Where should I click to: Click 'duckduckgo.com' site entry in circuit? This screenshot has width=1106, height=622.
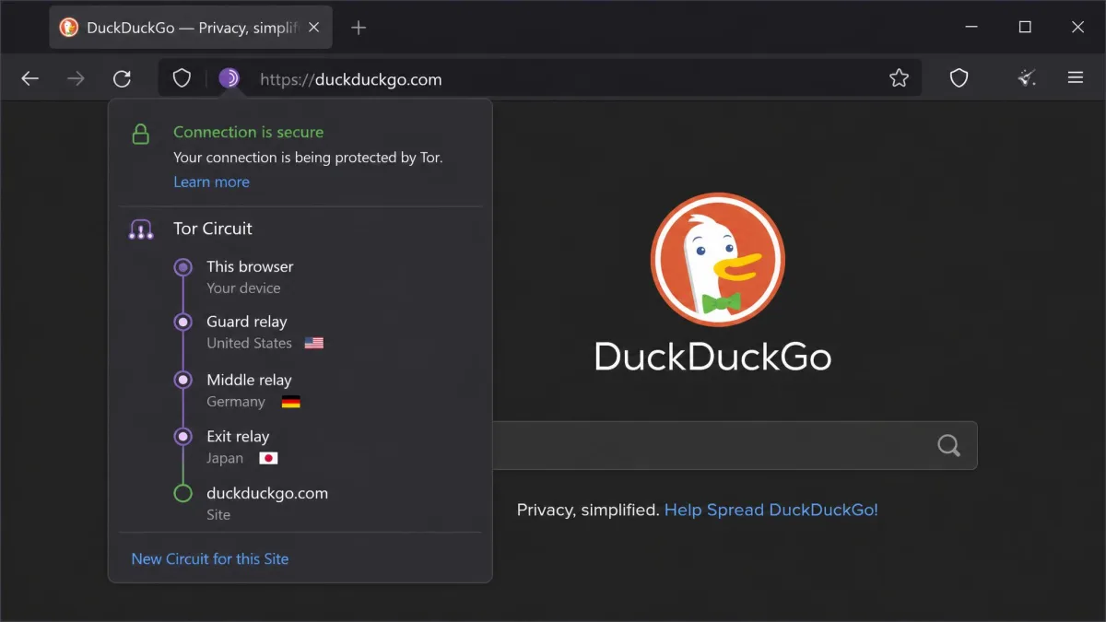[x=267, y=493]
